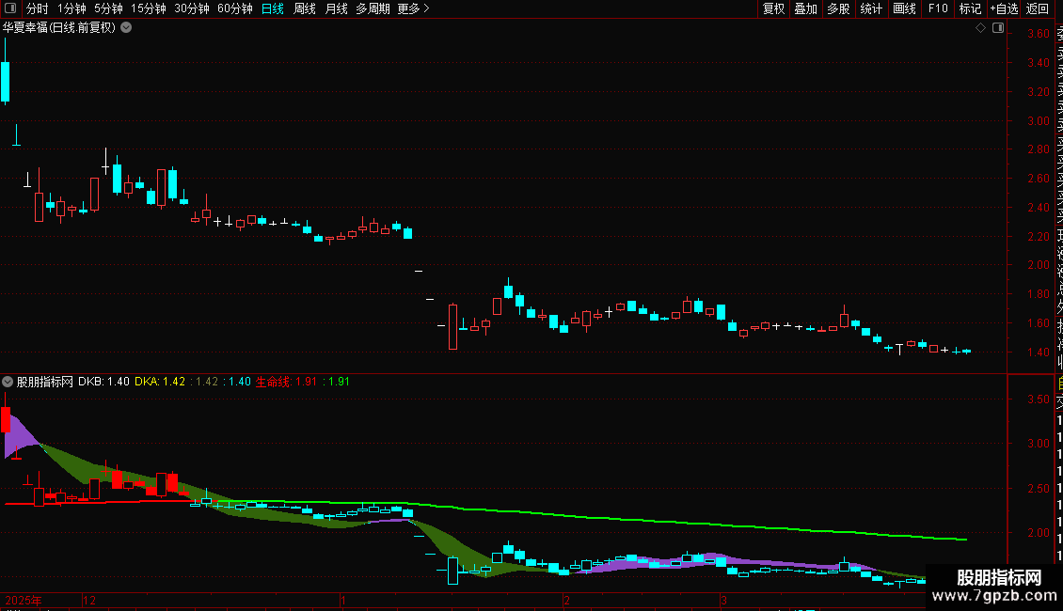Add stock via +自选 button
1063x611 pixels.
1004,8
